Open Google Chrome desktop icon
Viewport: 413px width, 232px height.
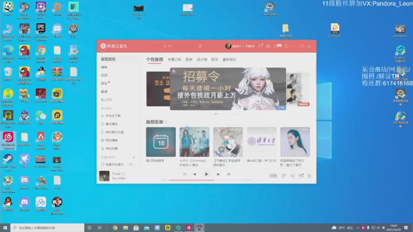pos(41,54)
